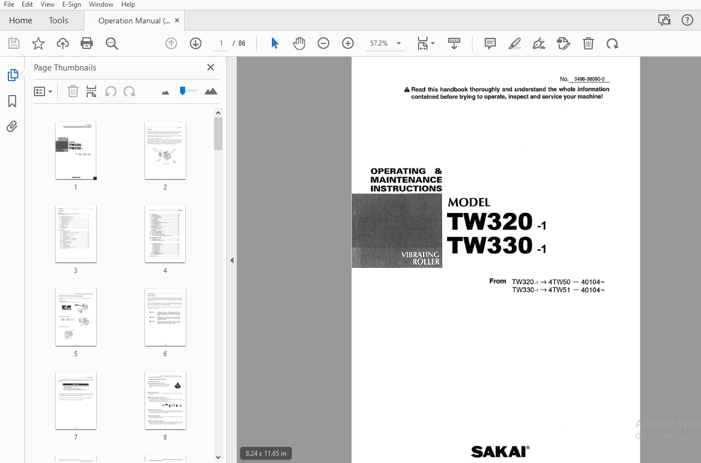The width and height of the screenshot is (701, 463).
Task: Click the thumbnails panel scroll up arrow
Action: 218,113
